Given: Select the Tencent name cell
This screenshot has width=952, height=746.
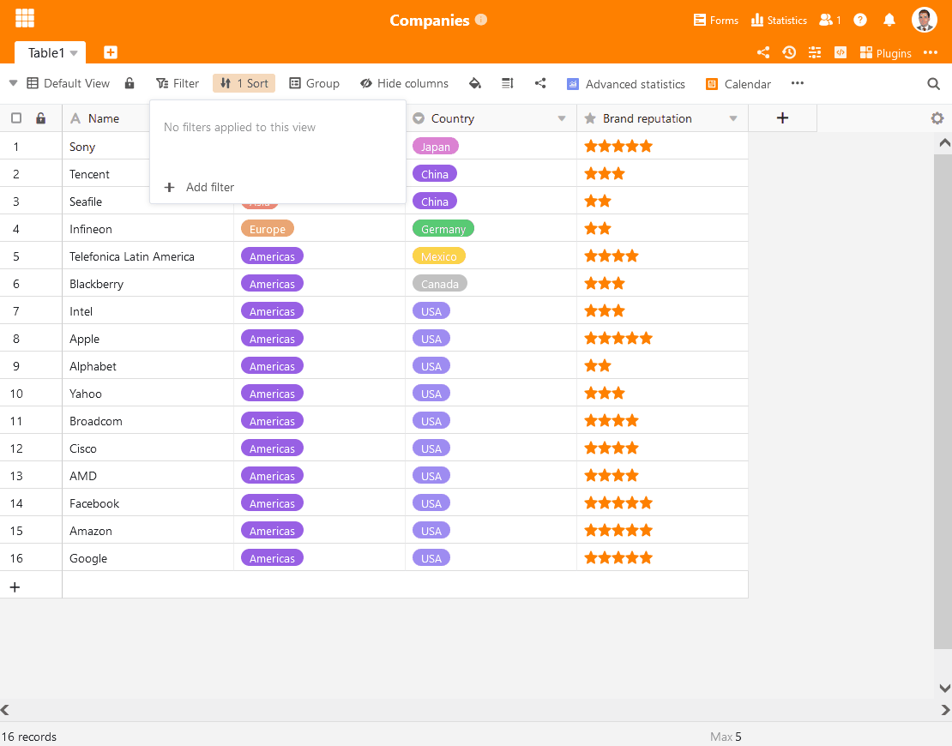Looking at the screenshot, I should pyautogui.click(x=106, y=173).
